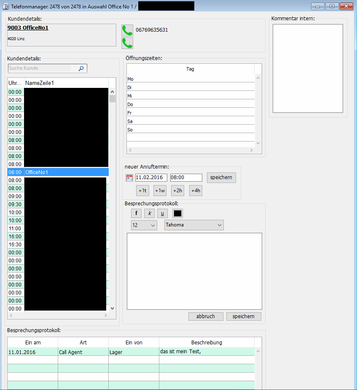Click the abbruch button

pyautogui.click(x=206, y=316)
